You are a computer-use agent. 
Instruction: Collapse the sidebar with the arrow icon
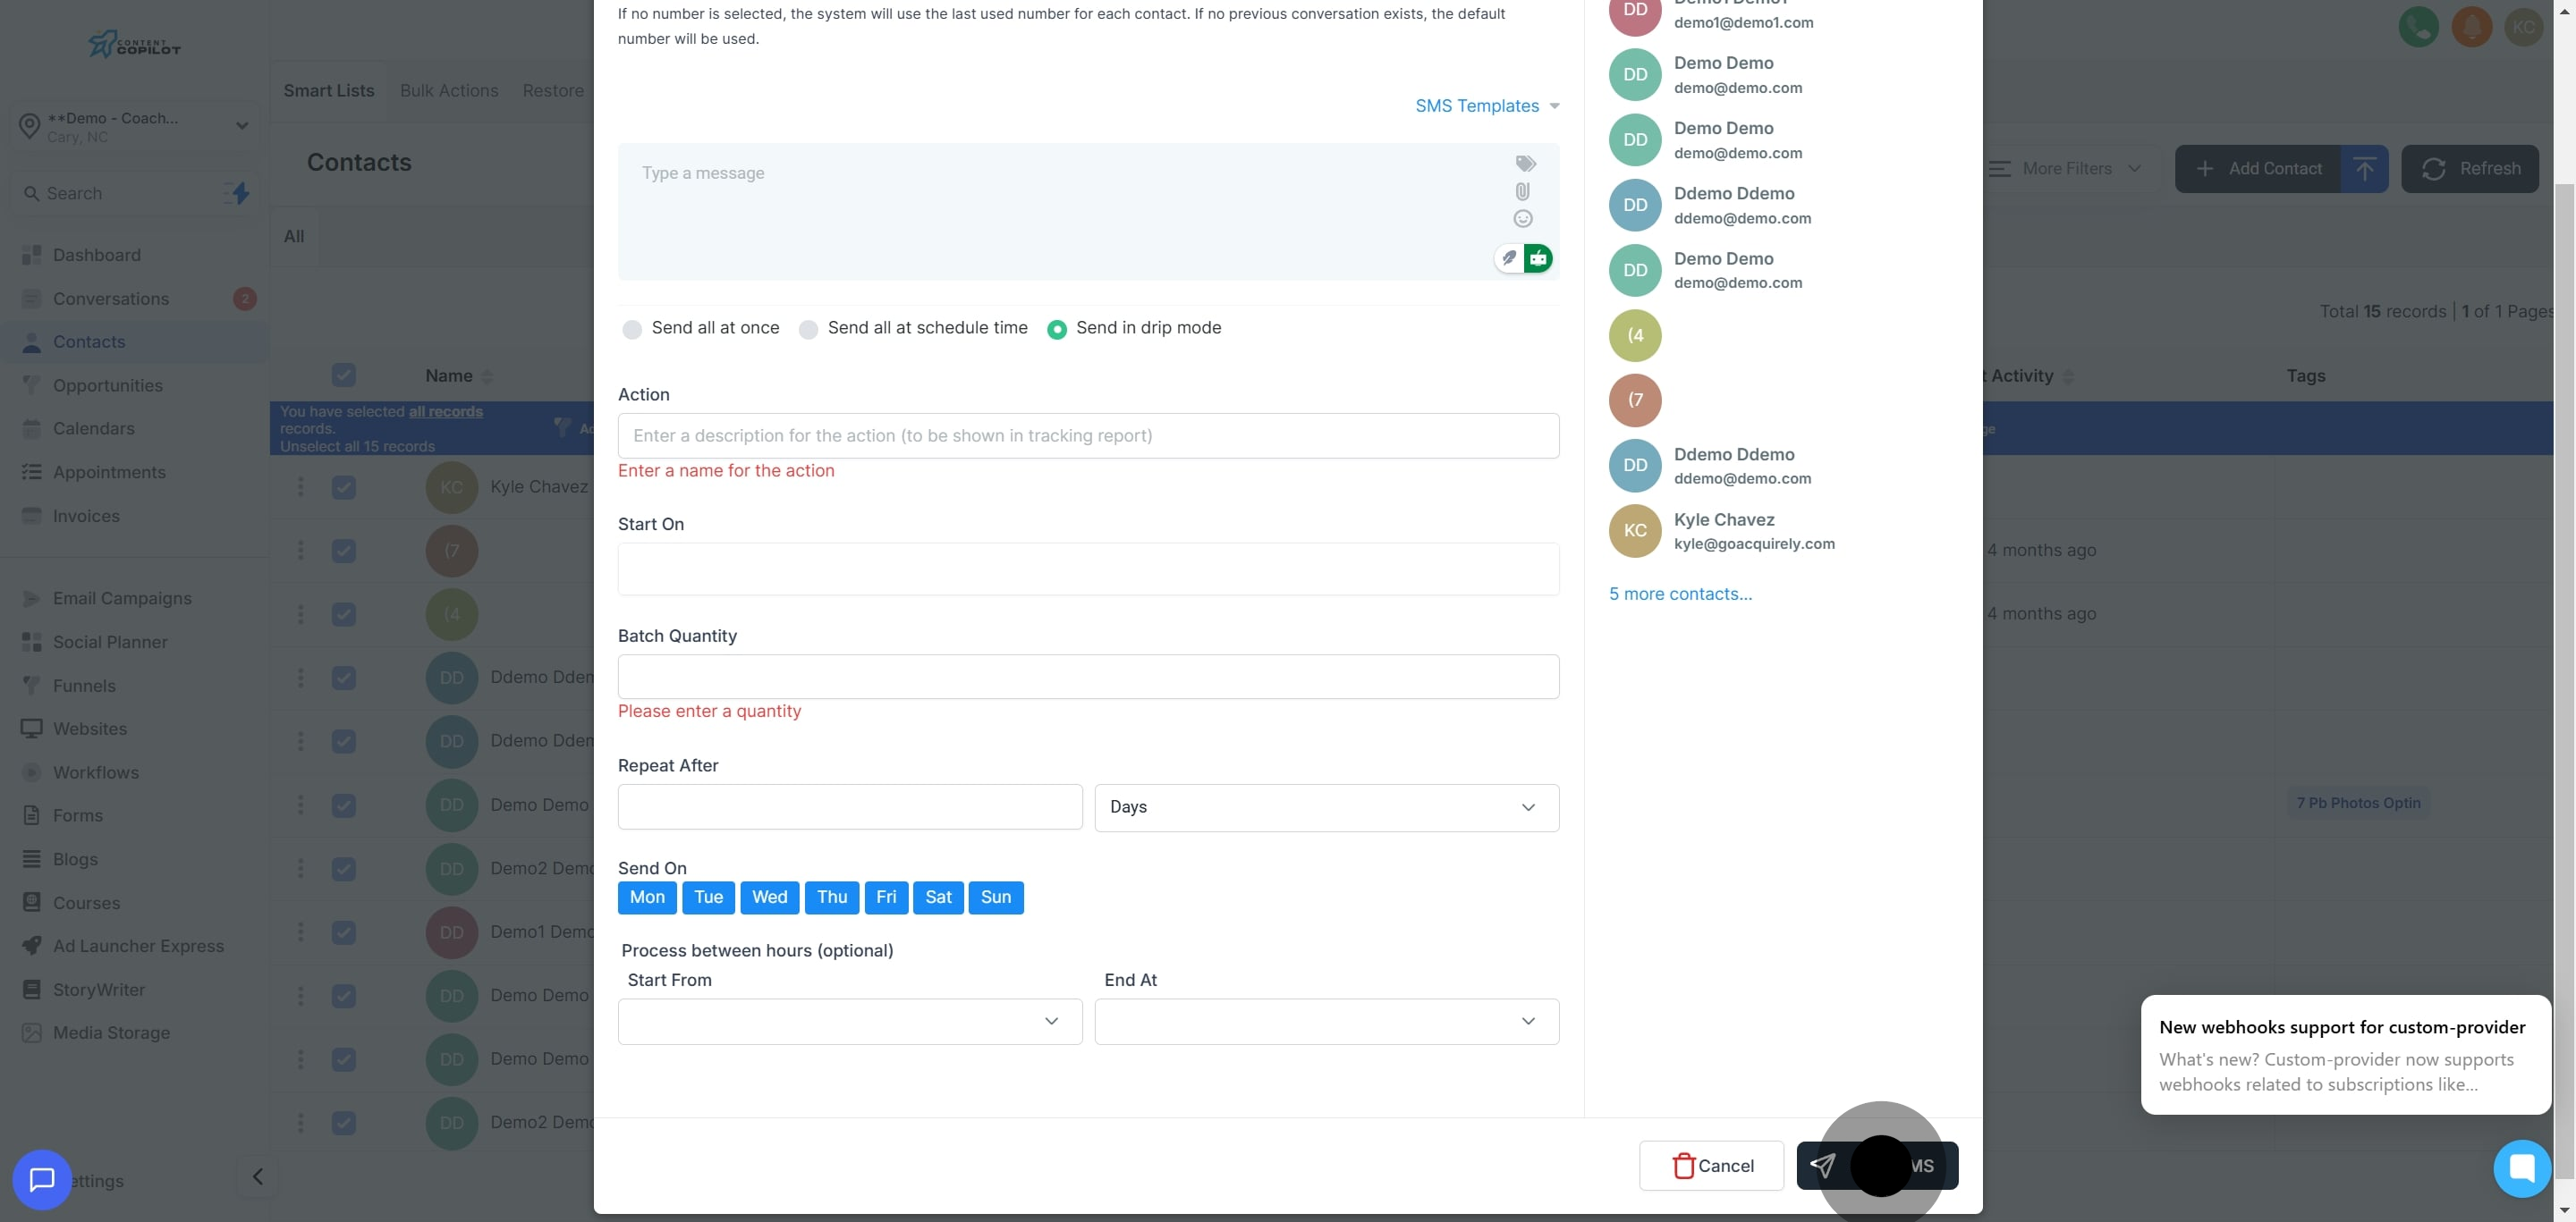pos(257,1176)
